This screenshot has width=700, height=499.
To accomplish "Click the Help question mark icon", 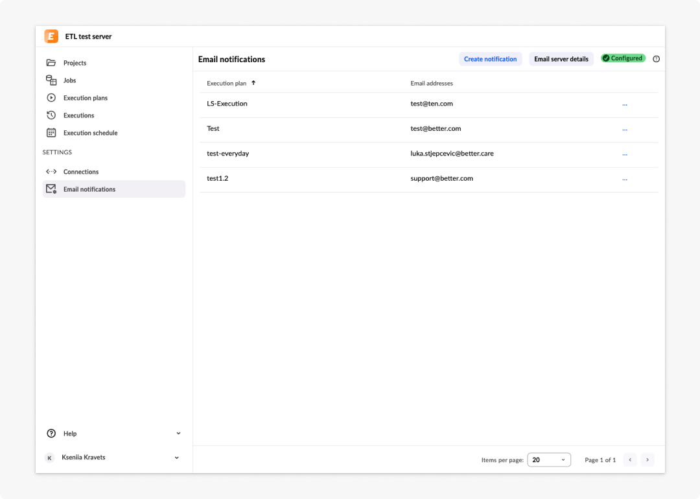I will click(51, 434).
